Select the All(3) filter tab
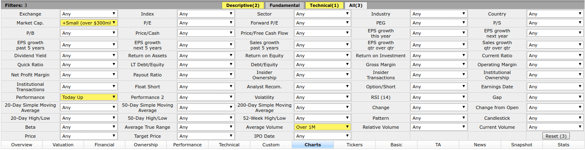 click(356, 5)
